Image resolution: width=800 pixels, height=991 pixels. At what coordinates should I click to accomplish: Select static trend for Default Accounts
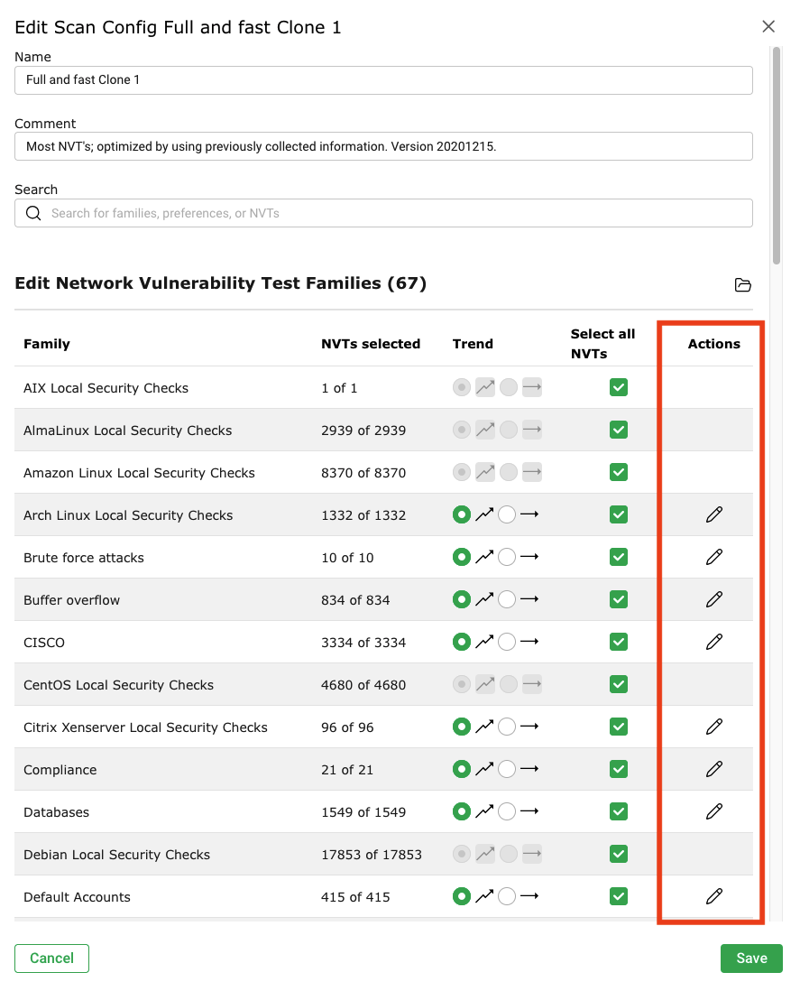tap(507, 896)
